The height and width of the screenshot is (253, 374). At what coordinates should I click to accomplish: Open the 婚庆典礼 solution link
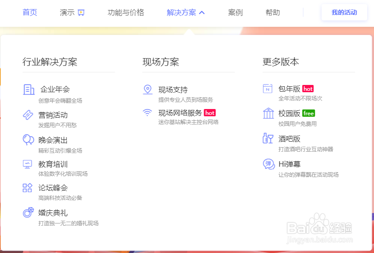coord(53,212)
